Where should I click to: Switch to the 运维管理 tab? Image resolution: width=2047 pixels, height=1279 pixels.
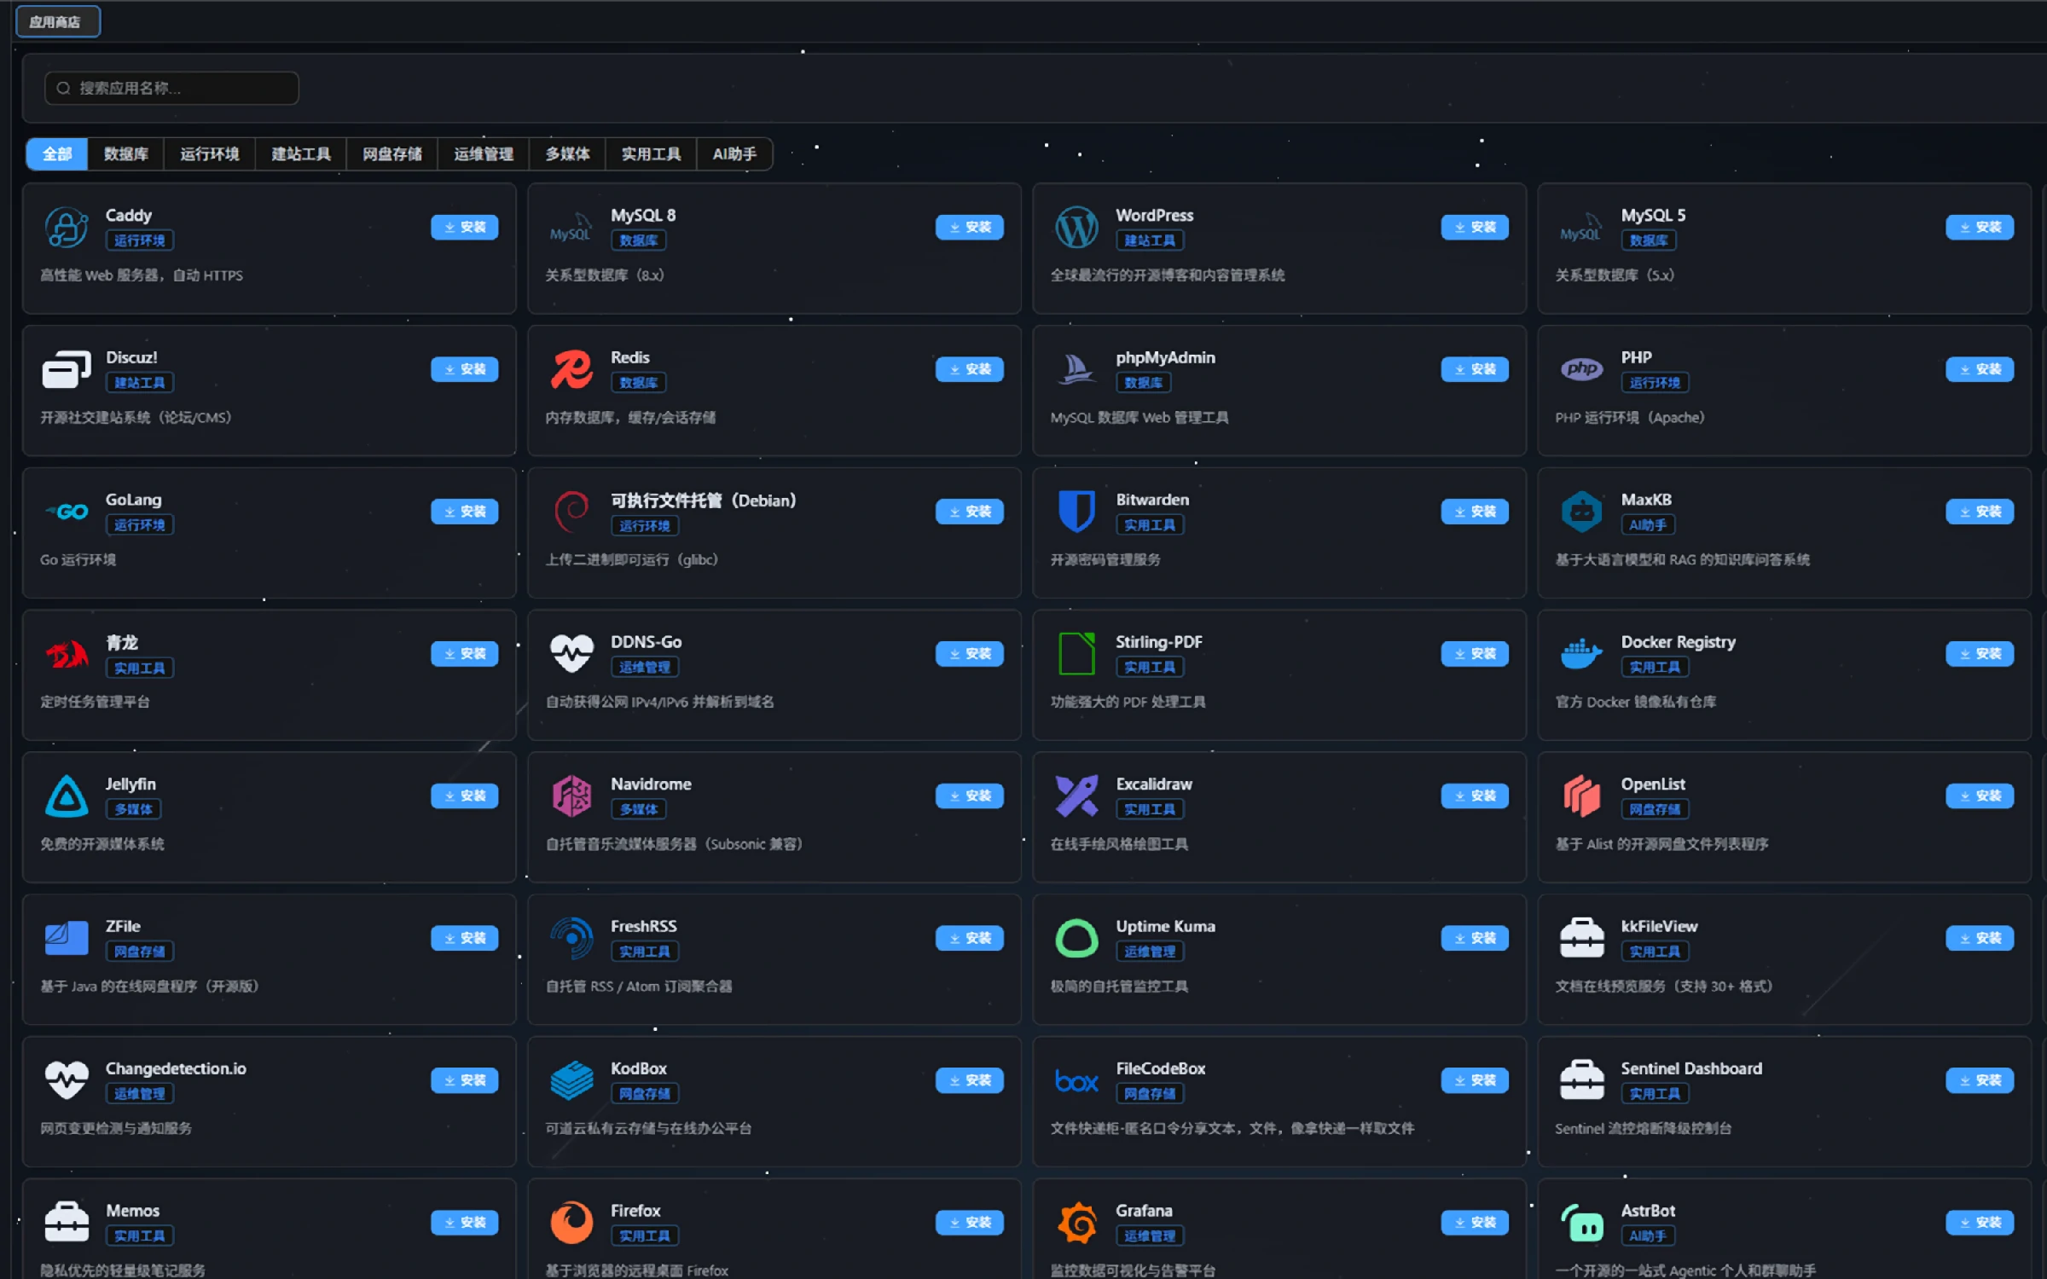pos(484,154)
